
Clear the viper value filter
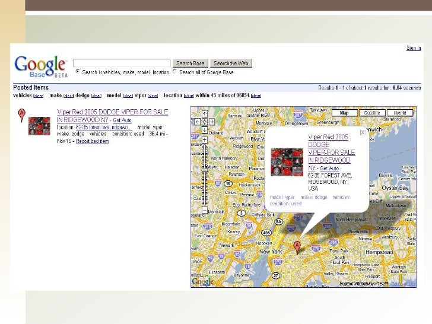(x=153, y=96)
